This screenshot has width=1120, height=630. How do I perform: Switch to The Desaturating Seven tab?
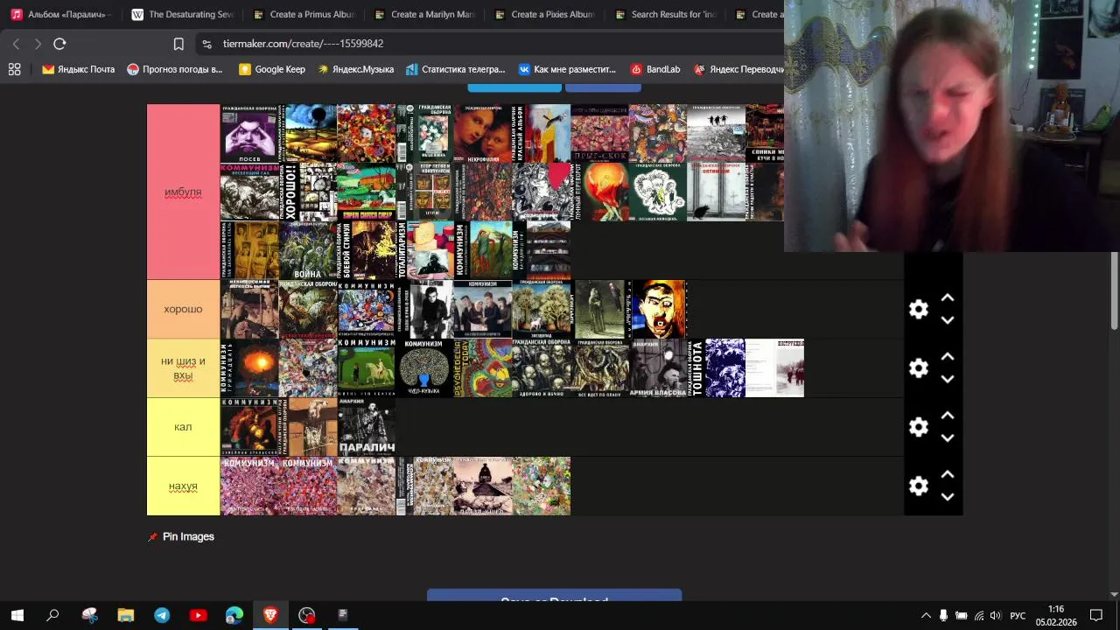coord(183,14)
